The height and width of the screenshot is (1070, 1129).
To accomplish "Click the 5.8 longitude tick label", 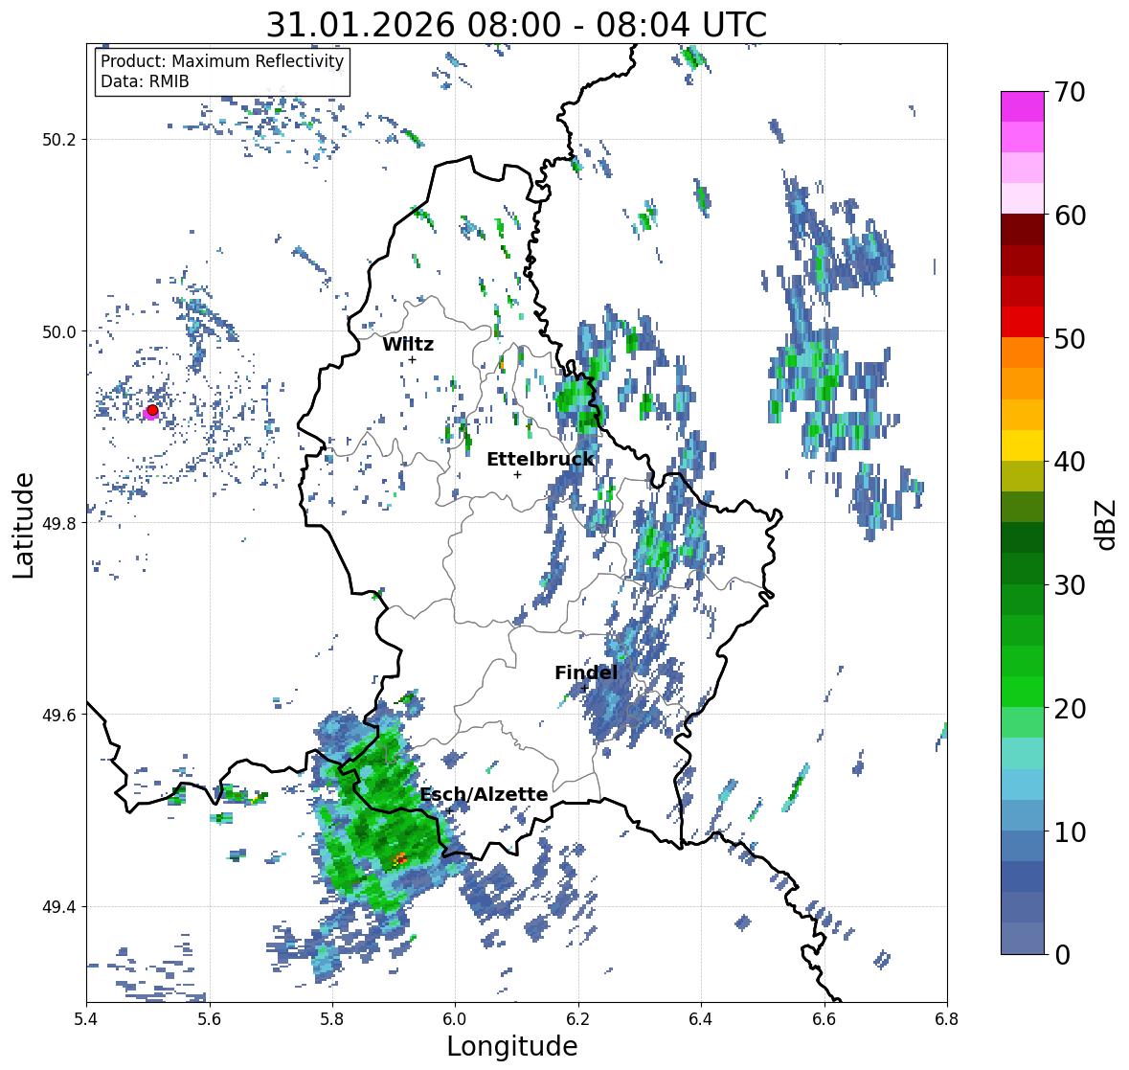I will (332, 1019).
